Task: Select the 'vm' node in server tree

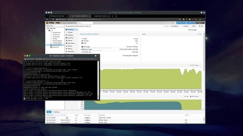Action: (52, 31)
